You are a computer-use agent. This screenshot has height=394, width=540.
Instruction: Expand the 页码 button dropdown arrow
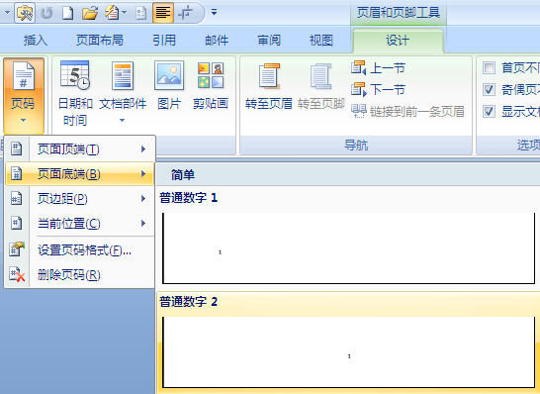tap(23, 121)
